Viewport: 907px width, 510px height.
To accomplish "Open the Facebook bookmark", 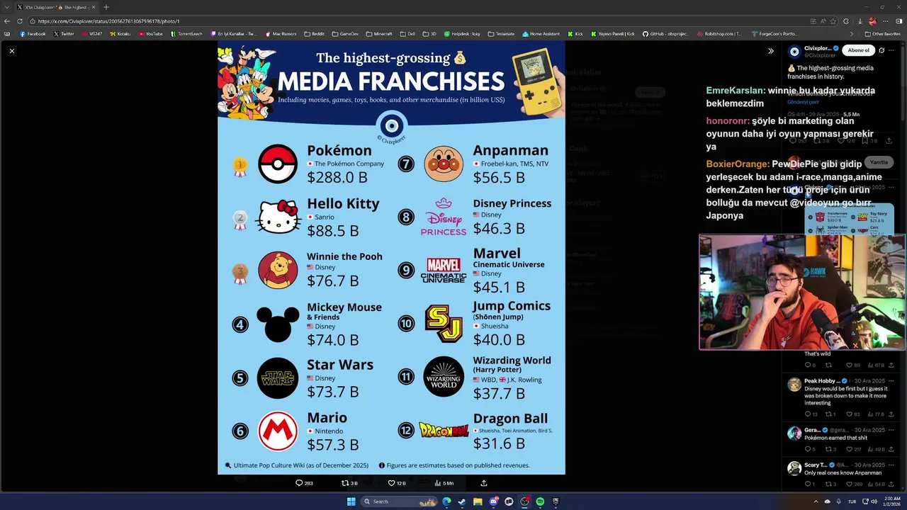I will click(33, 33).
